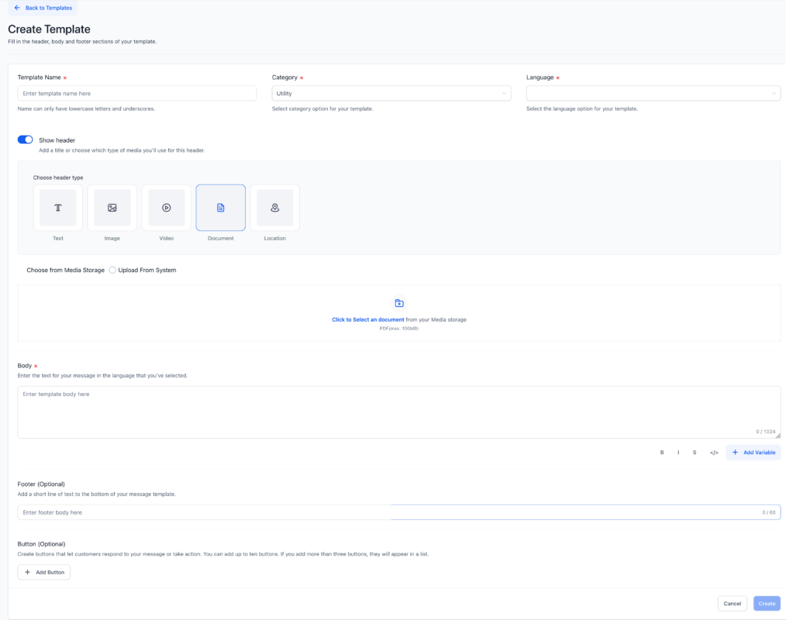Apply strikethrough formatting to the body text
The image size is (786, 620).
pos(695,452)
